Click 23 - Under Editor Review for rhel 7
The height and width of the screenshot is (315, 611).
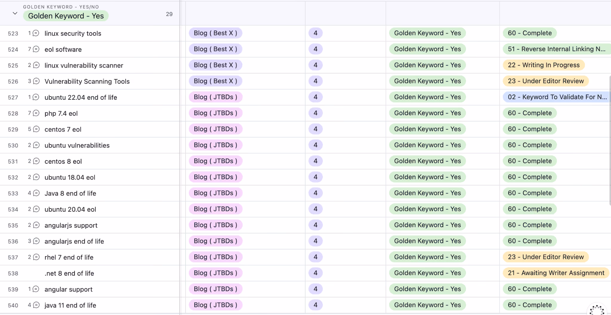click(546, 257)
